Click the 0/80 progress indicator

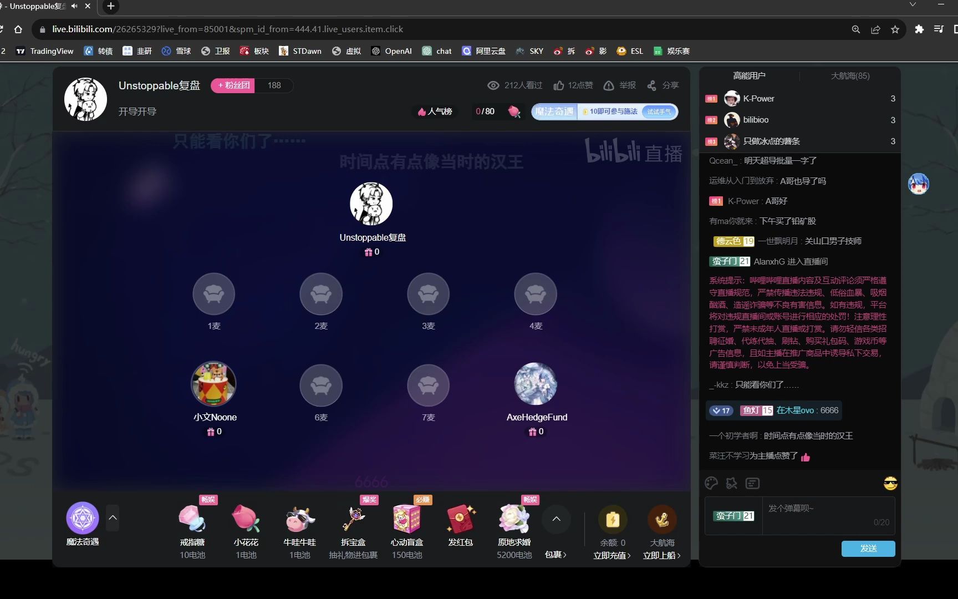[x=485, y=111]
